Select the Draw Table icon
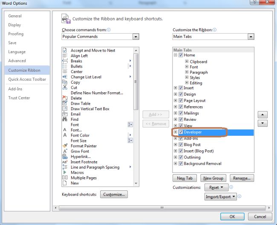 point(65,103)
